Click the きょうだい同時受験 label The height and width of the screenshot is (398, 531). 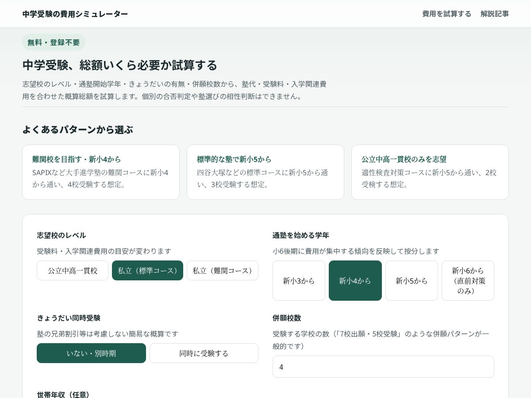pos(69,318)
